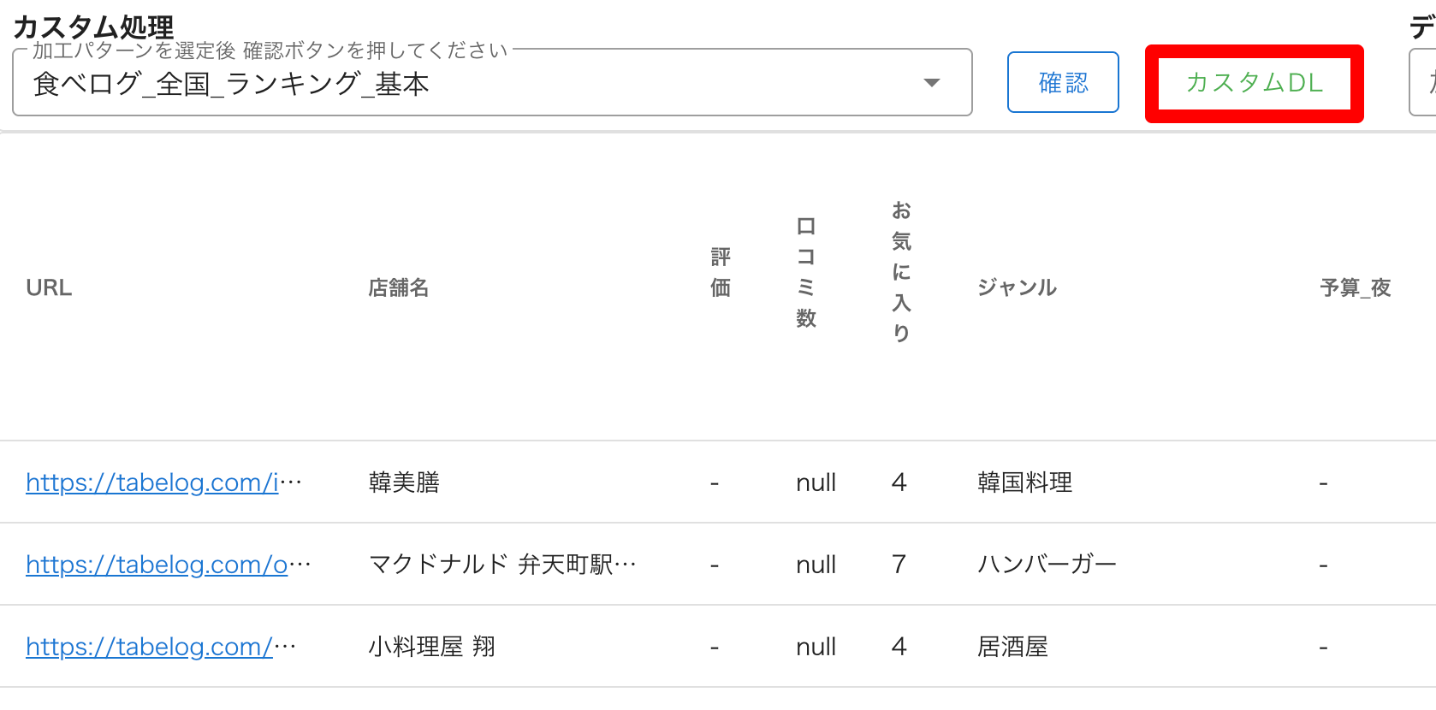Viewport: 1436px width, 710px height.
Task: Open the processing pattern dropdown arrow
Action: [x=932, y=83]
